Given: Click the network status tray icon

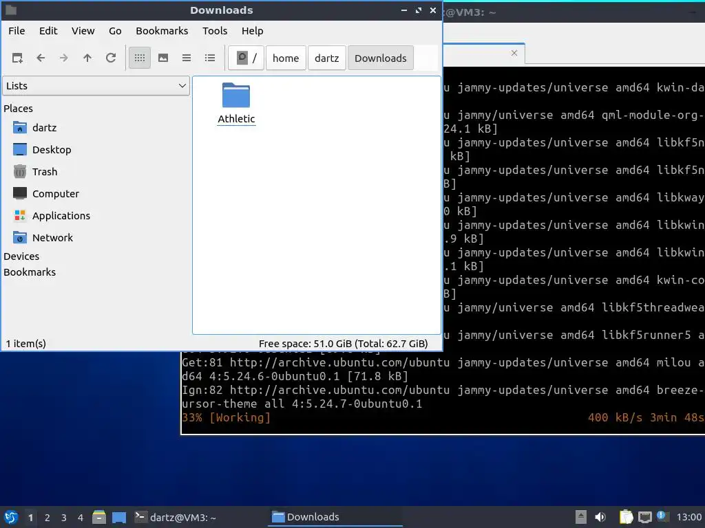Looking at the screenshot, I should 644,517.
